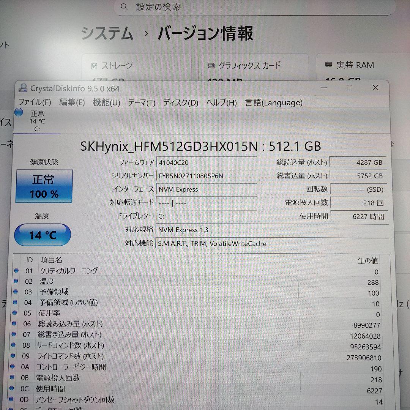Click the グラフィックス カード icon

pos(210,65)
